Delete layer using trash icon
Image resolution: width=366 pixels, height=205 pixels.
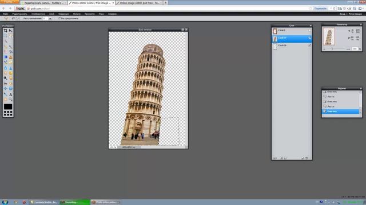pyautogui.click(x=307, y=158)
